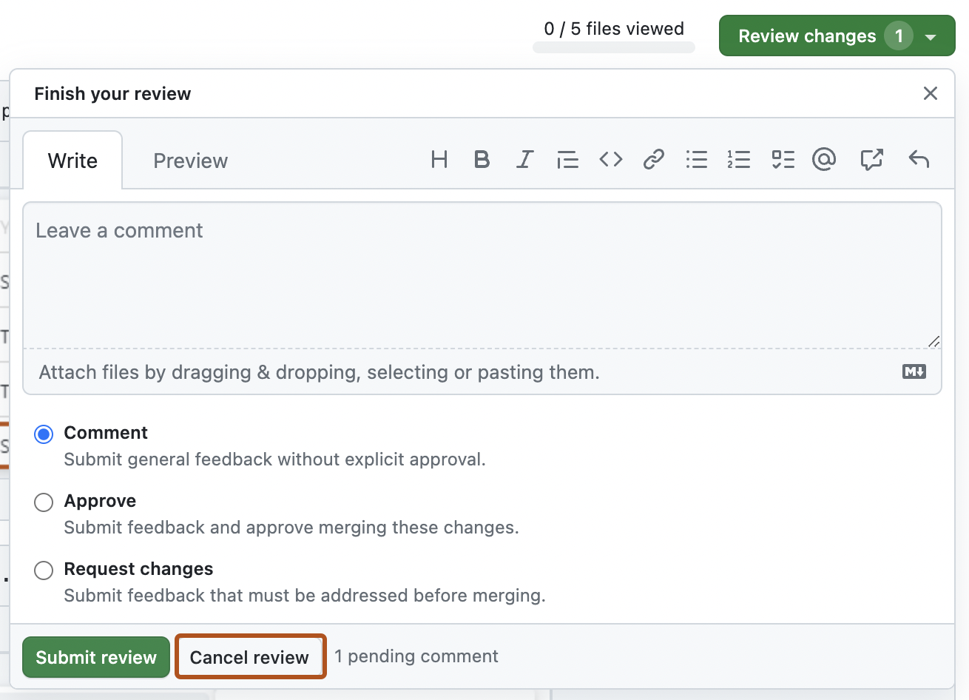The height and width of the screenshot is (700, 969).
Task: Open the Review changes dropdown
Action: pos(837,36)
